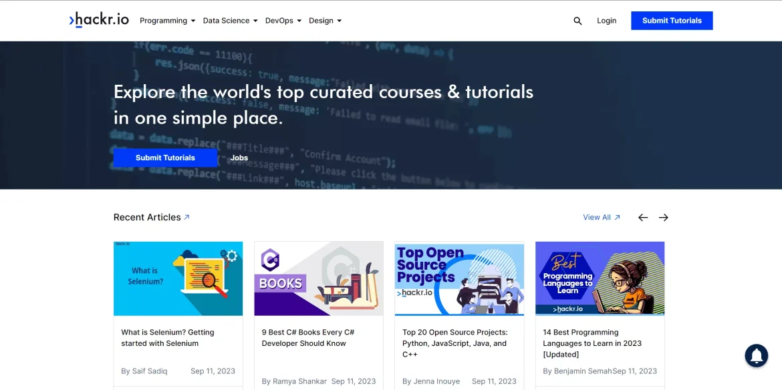Screen dimensions: 782x390
Task: Expand the DevOps dropdown menu
Action: (x=283, y=21)
